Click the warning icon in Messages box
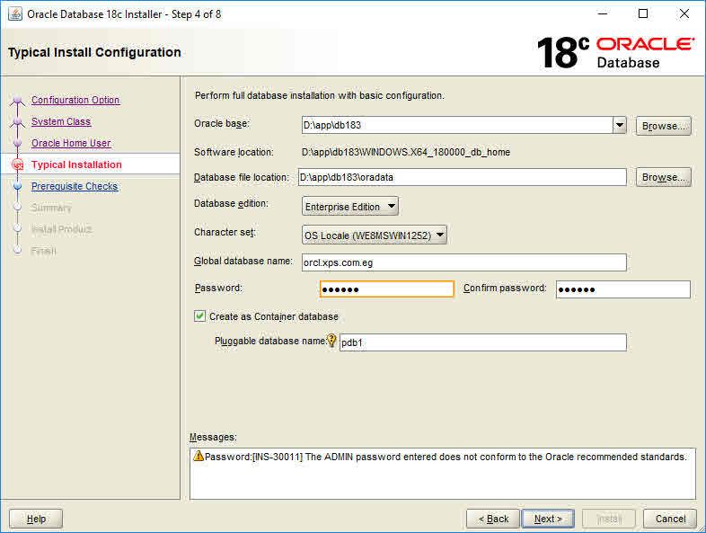The image size is (706, 533). [199, 457]
